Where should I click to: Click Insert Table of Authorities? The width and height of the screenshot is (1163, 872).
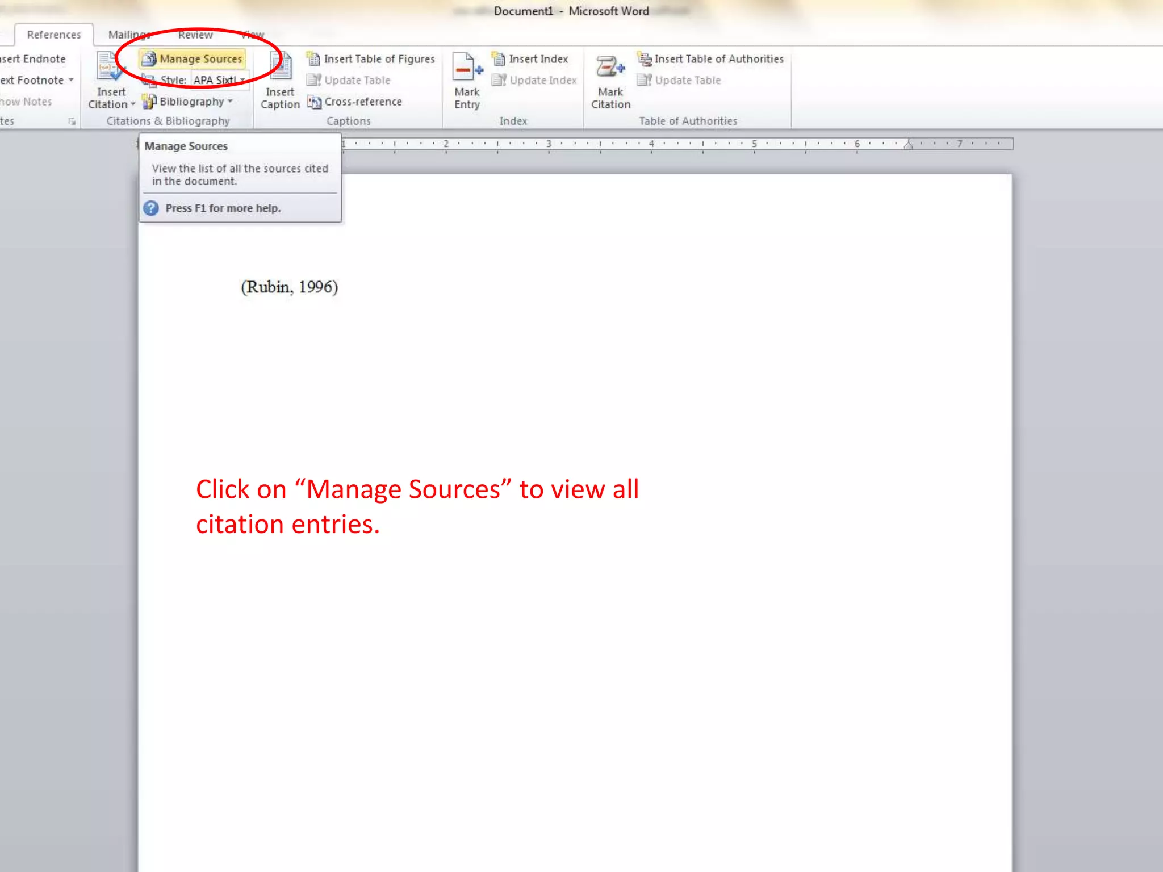[x=710, y=59]
